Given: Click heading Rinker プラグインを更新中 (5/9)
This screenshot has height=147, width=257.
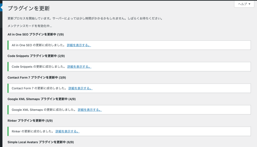Looking at the screenshot, I should click(x=30, y=121).
